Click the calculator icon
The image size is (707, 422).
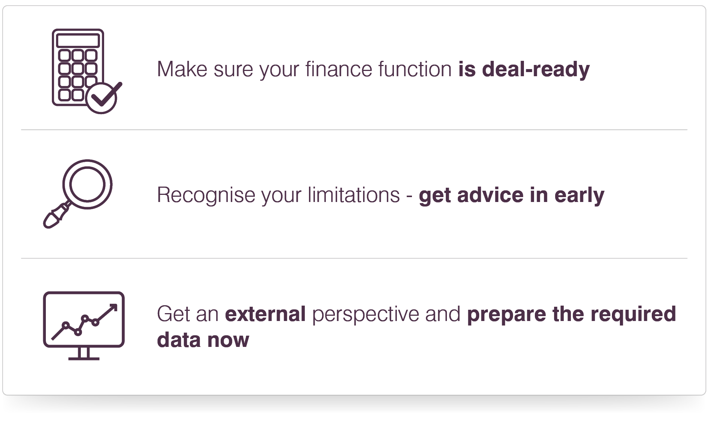[87, 71]
